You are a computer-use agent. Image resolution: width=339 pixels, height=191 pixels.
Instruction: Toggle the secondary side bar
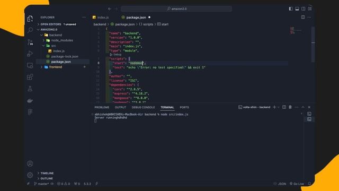(304, 8)
